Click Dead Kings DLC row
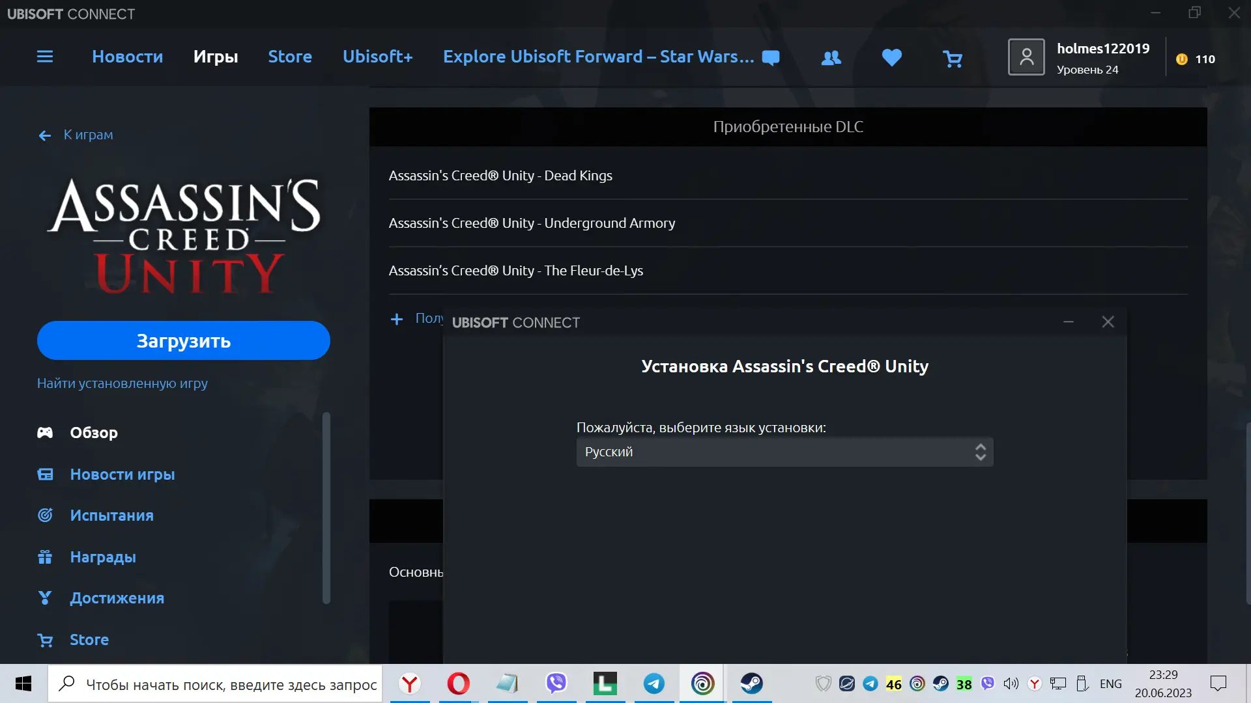The height and width of the screenshot is (703, 1251). click(x=788, y=176)
